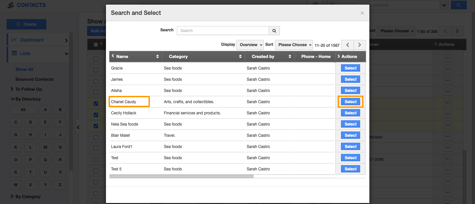Open Bounced Contacts list

point(34,79)
